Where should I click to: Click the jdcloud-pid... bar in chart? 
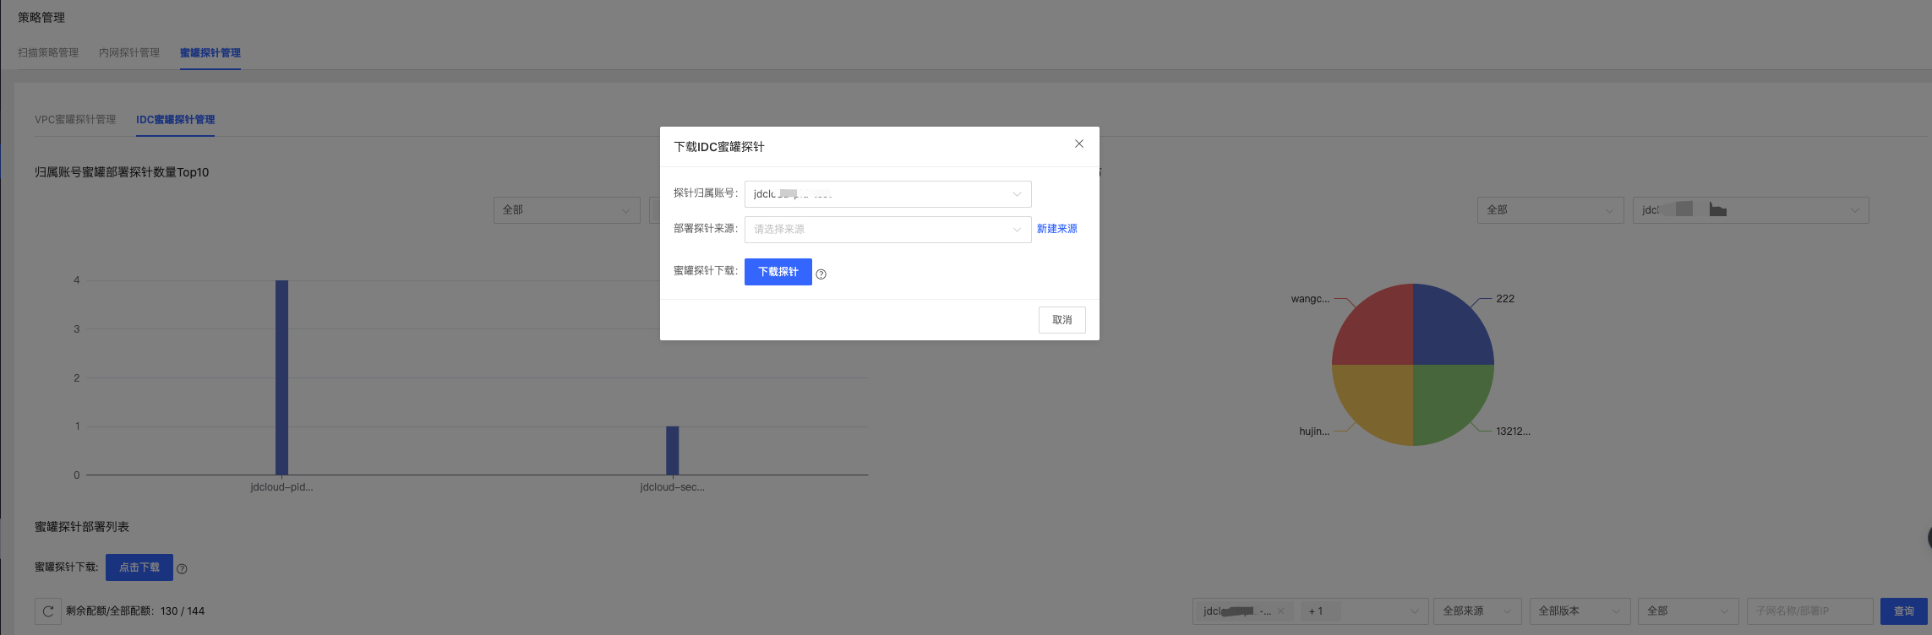click(281, 377)
